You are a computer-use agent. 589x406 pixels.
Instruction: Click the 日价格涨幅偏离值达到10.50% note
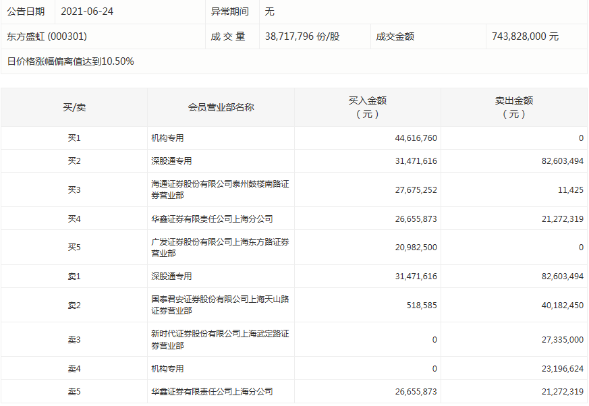click(x=70, y=61)
